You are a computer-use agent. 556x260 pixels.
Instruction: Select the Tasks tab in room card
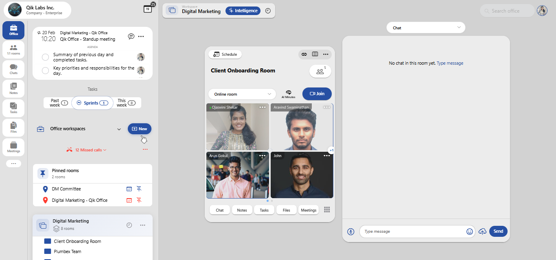pos(264,210)
